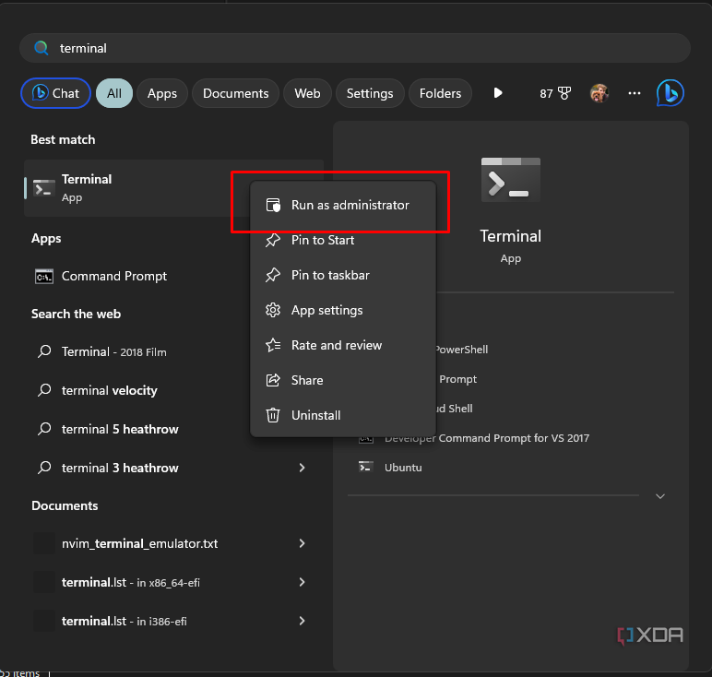Open the user profile avatar
712x677 pixels.
[x=599, y=93]
